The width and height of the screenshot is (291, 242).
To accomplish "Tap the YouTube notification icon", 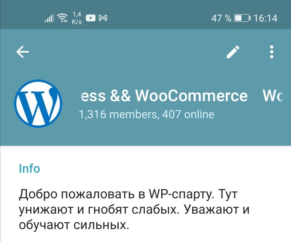I will coord(91,18).
